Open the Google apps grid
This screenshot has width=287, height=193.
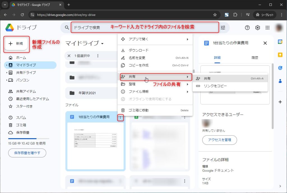click(268, 28)
